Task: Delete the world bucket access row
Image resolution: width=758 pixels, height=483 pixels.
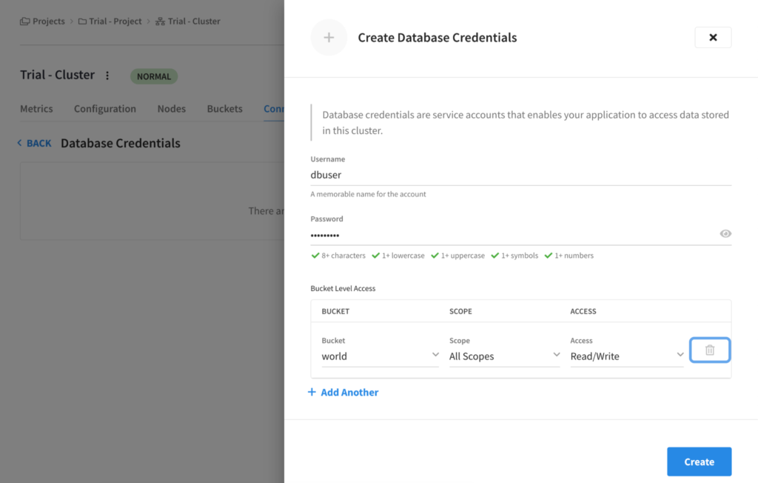Action: coord(709,350)
